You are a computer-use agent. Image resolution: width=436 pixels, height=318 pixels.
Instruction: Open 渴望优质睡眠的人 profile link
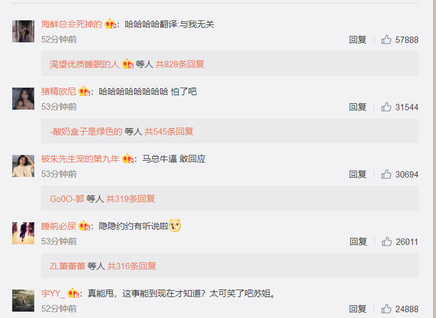point(85,64)
